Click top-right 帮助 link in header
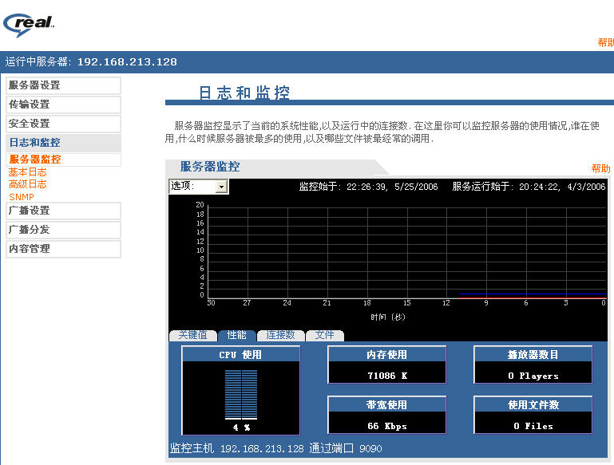 (x=605, y=42)
